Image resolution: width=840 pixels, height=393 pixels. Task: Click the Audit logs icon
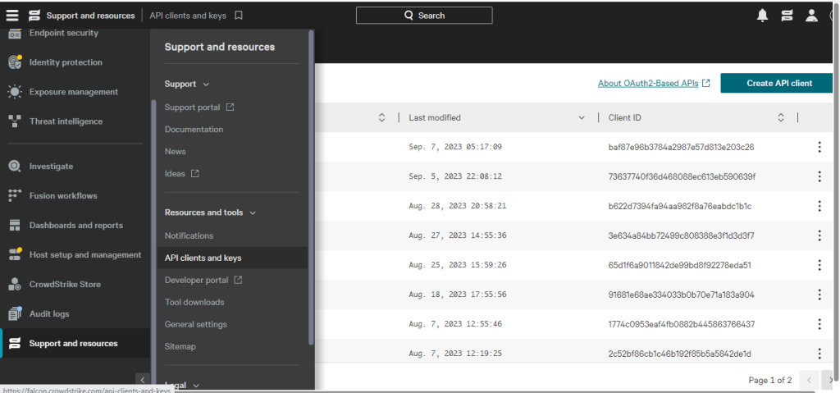tap(15, 313)
